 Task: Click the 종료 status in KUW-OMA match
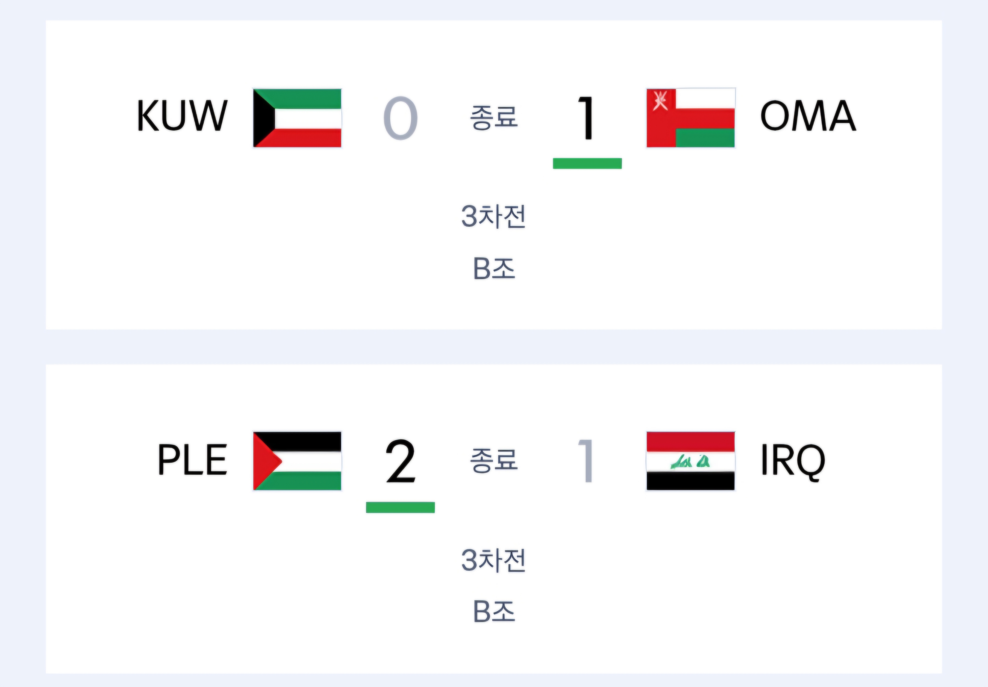pyautogui.click(x=493, y=117)
